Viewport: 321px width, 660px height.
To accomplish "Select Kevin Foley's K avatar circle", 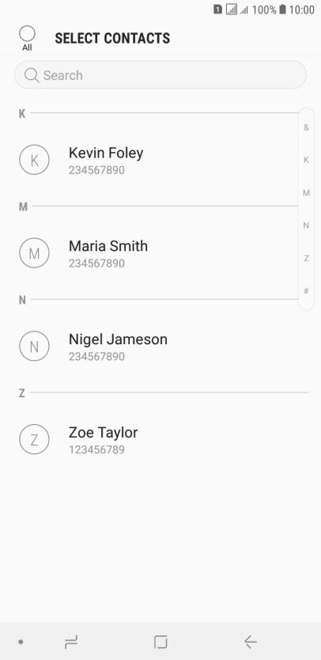I will 35,160.
